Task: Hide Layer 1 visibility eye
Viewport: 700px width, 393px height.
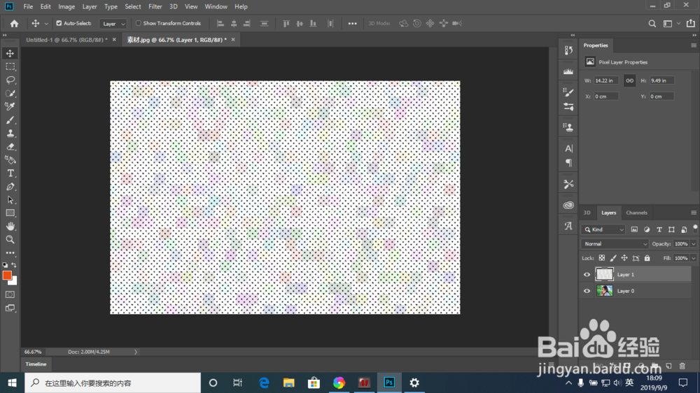Action: (x=587, y=274)
